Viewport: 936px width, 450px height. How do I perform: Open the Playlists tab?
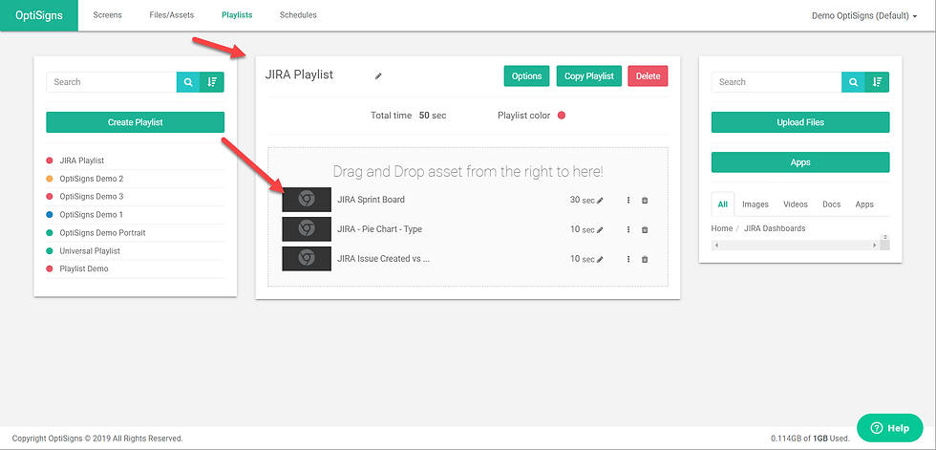coord(237,15)
